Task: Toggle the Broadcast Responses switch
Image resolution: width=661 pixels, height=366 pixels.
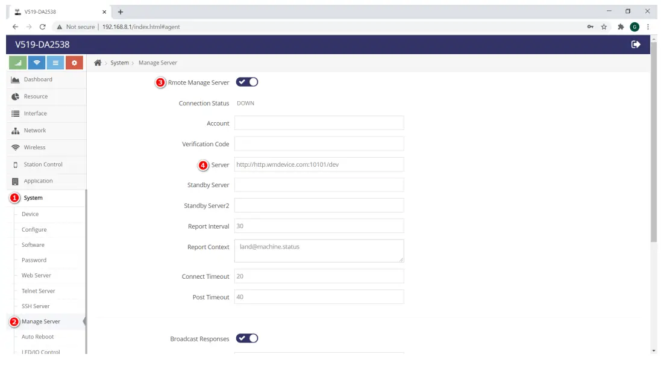Action: tap(247, 338)
